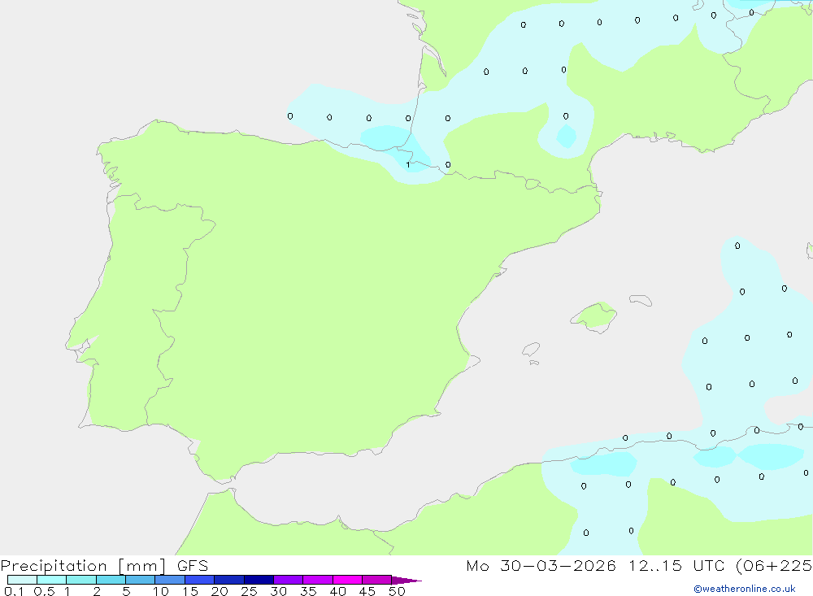Image resolution: width=813 pixels, height=596 pixels.
Task: Click the 40–45 mm magenta legend swatch
Action: (347, 580)
